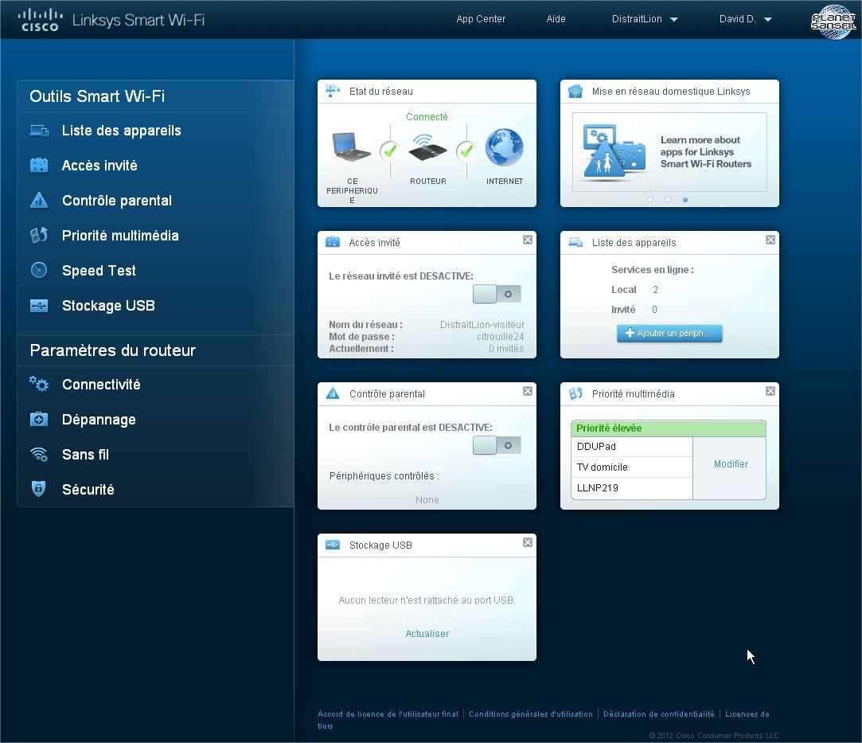The height and width of the screenshot is (743, 862).
Task: Open App Center in the top menu
Action: pos(481,19)
